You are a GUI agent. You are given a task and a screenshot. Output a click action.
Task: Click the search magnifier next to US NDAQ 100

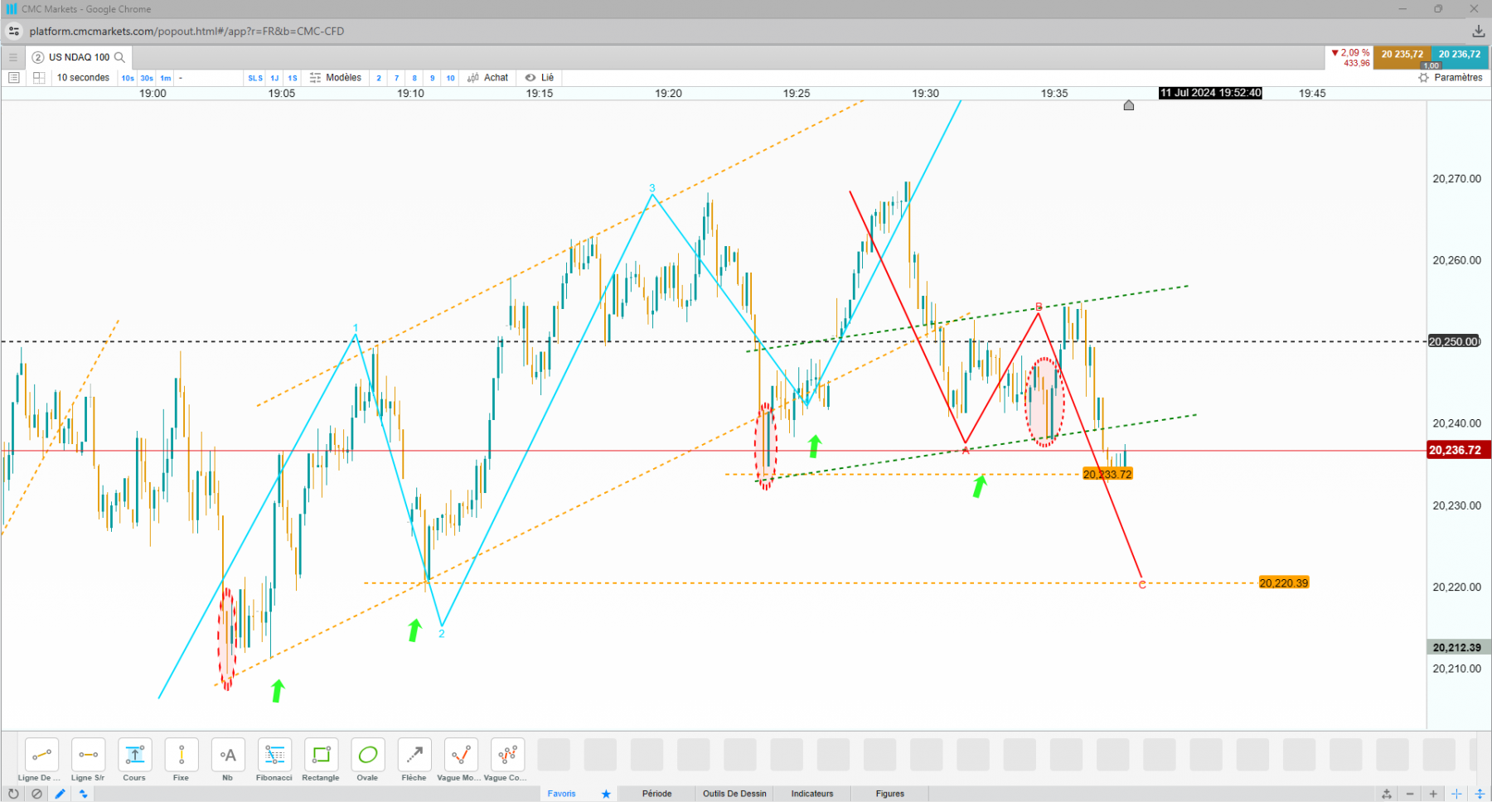pyautogui.click(x=119, y=57)
